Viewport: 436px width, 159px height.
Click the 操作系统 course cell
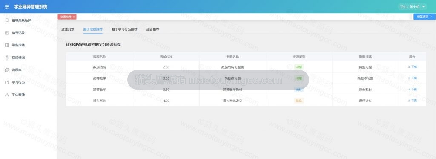[x=100, y=101]
